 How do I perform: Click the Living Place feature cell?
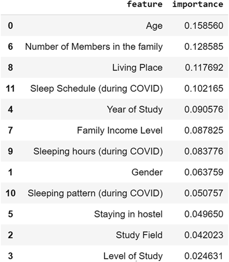pos(137,67)
